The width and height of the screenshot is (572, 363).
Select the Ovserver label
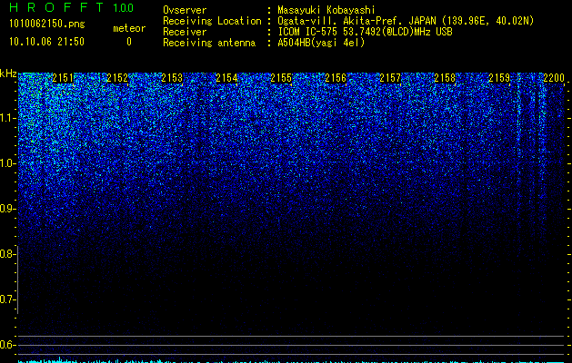click(185, 10)
